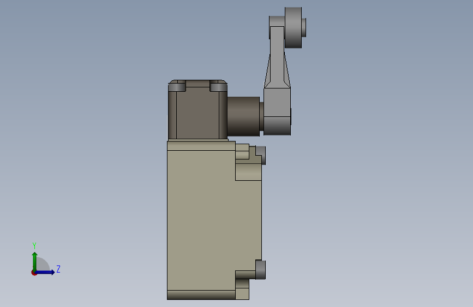Select the lever hub clamp block
Screen dimensions: 473x307
point(277,111)
